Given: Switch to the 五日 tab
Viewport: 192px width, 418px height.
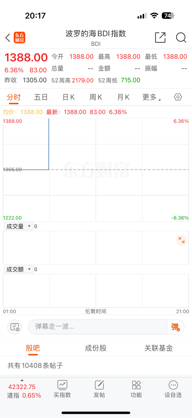Looking at the screenshot, I should [41, 97].
